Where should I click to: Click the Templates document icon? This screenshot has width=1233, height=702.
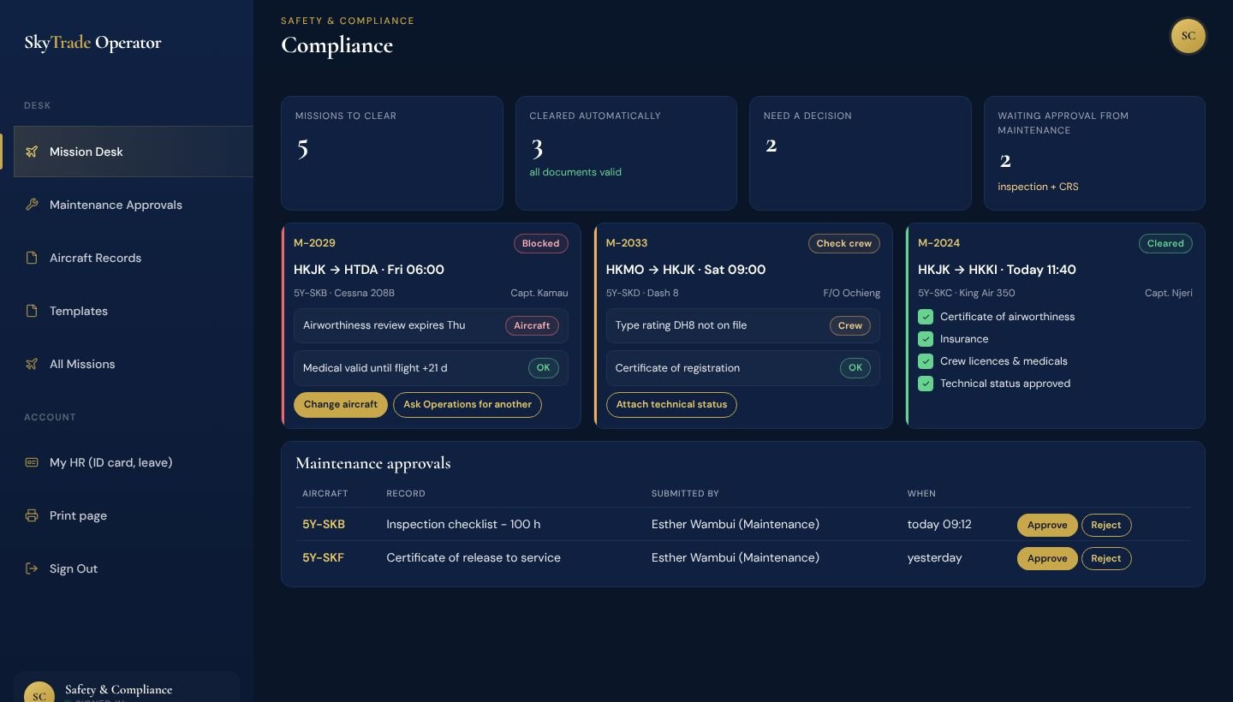[32, 311]
